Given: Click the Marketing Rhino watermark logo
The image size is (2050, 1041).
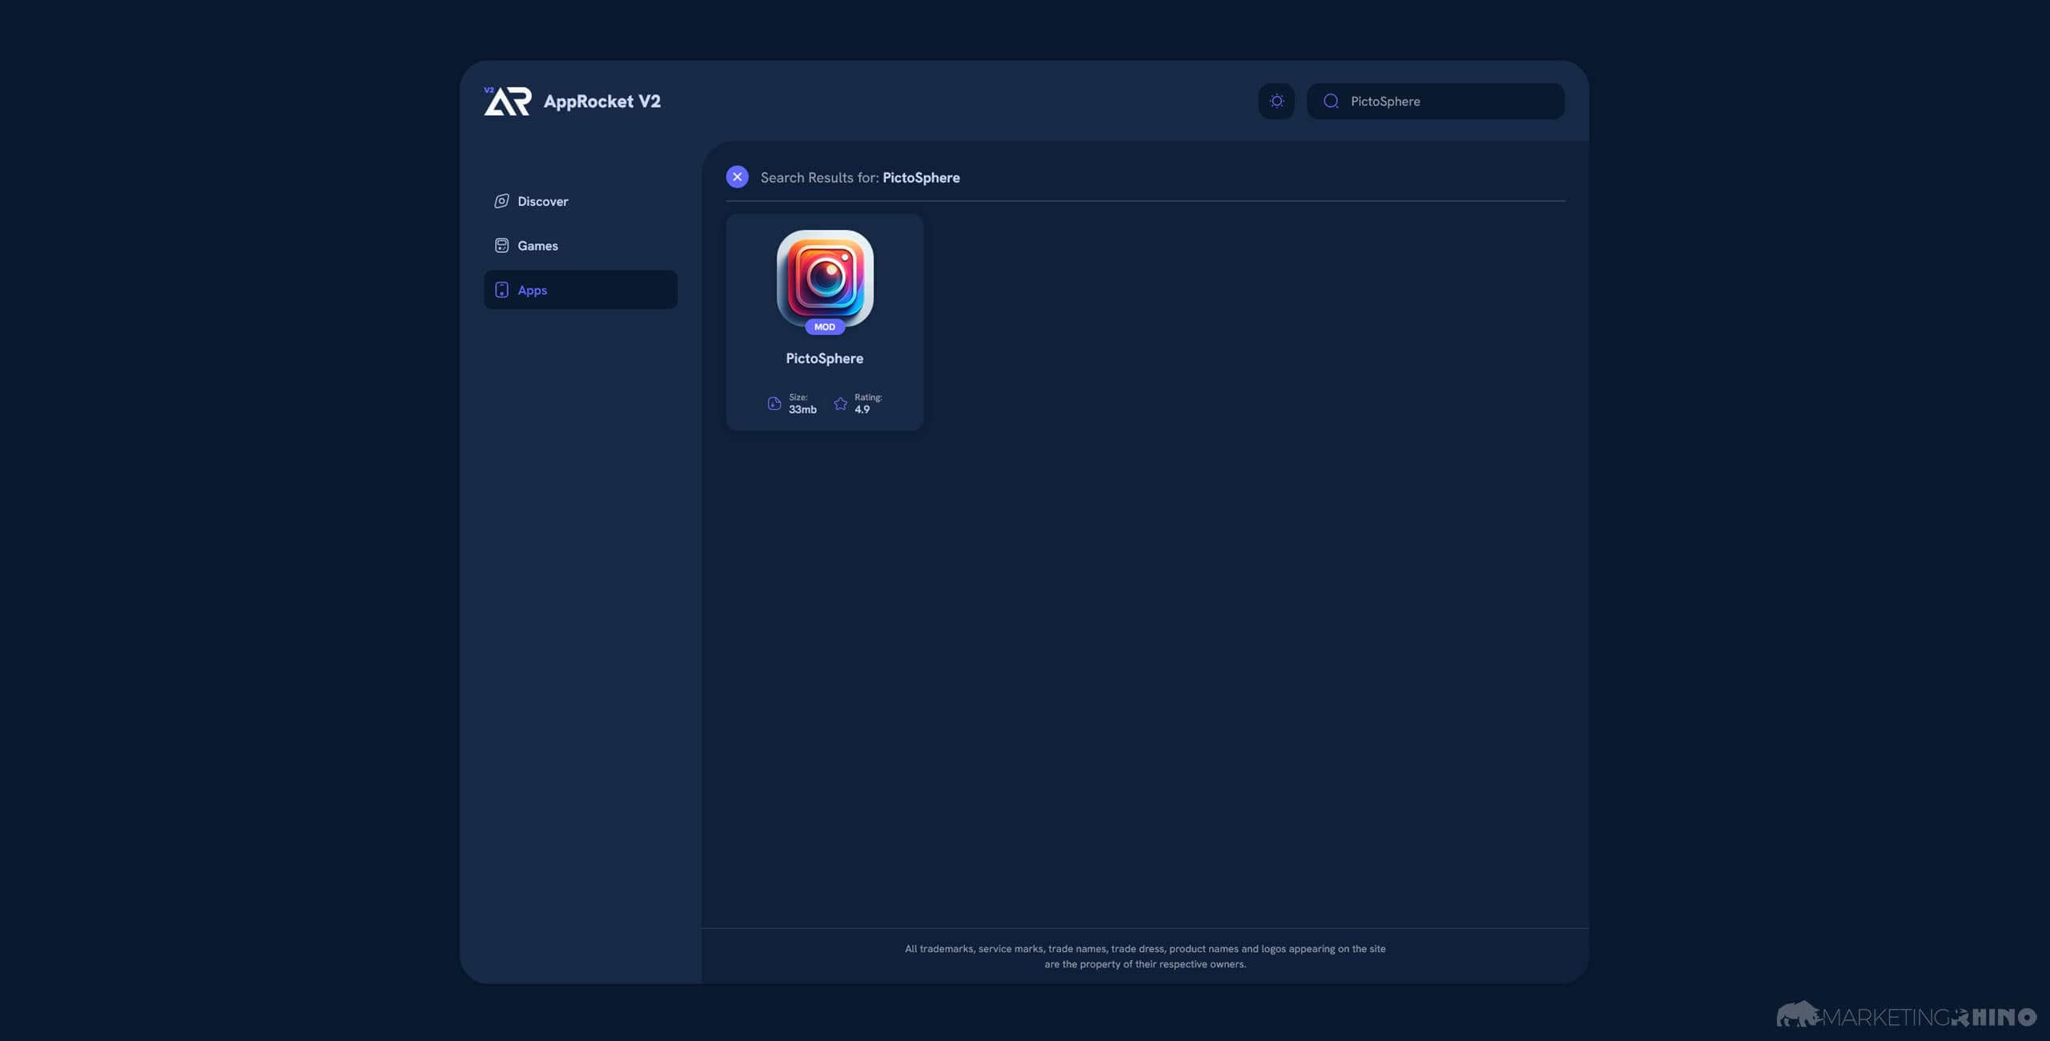Looking at the screenshot, I should coord(1906,1016).
